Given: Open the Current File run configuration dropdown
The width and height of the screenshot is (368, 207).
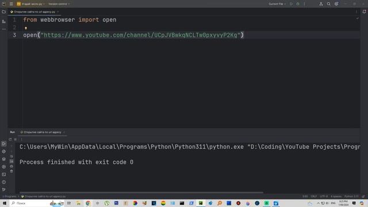Looking at the screenshot, I should (x=277, y=4).
